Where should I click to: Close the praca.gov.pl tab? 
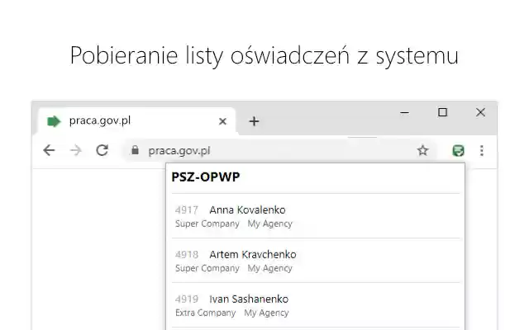pyautogui.click(x=222, y=121)
